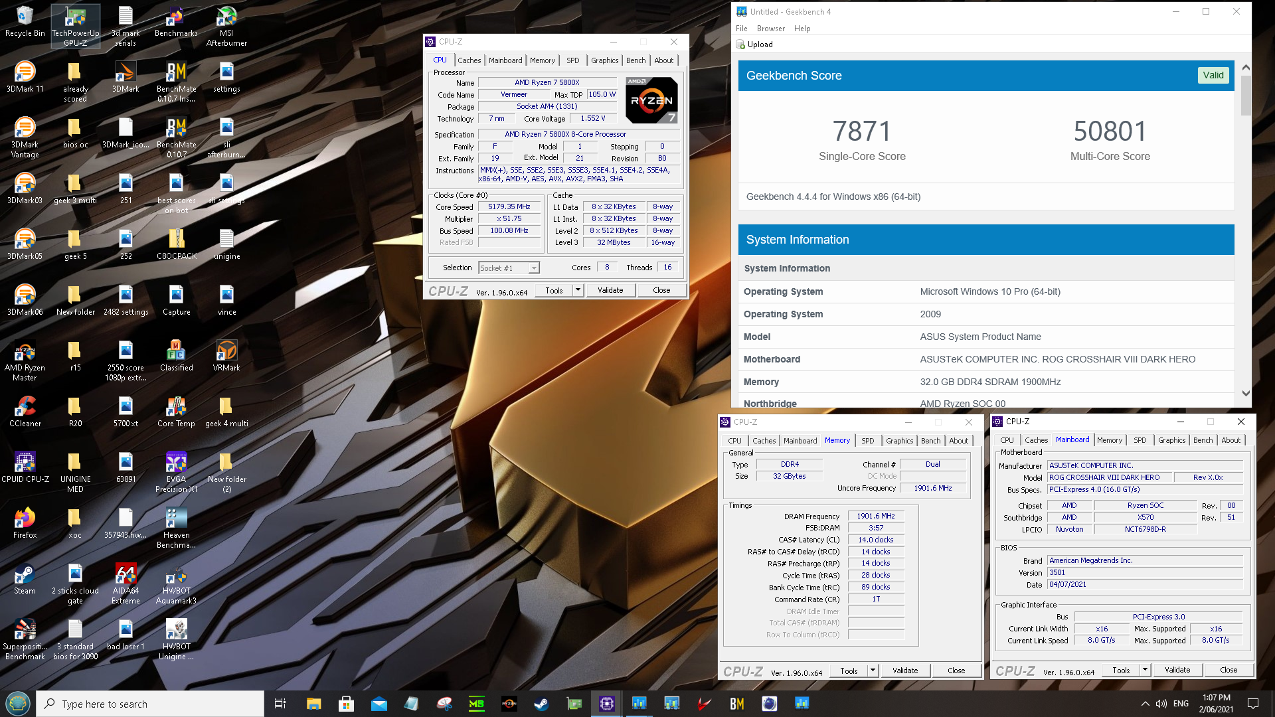Switch to Mainboard tab in CPU window
Viewport: 1275px width, 717px height.
505,60
